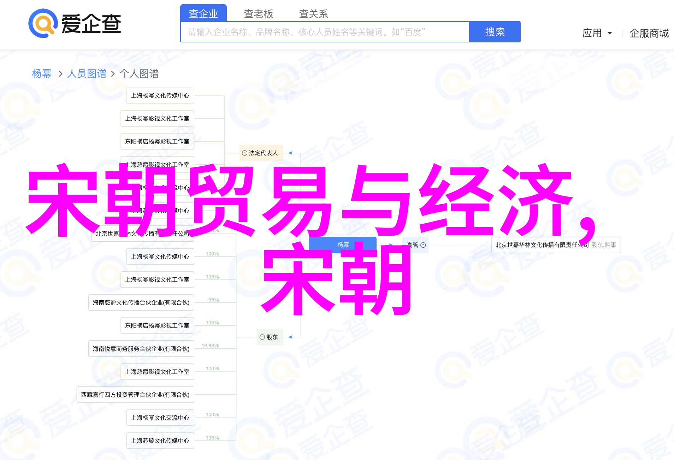Open 海南悦意商务服务合伙企业(有限合伙) node
The height and width of the screenshot is (460, 674).
coord(141,349)
